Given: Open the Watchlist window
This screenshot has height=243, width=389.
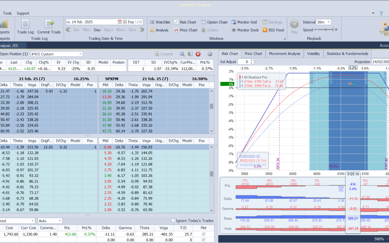Looking at the screenshot, I should [x=160, y=22].
